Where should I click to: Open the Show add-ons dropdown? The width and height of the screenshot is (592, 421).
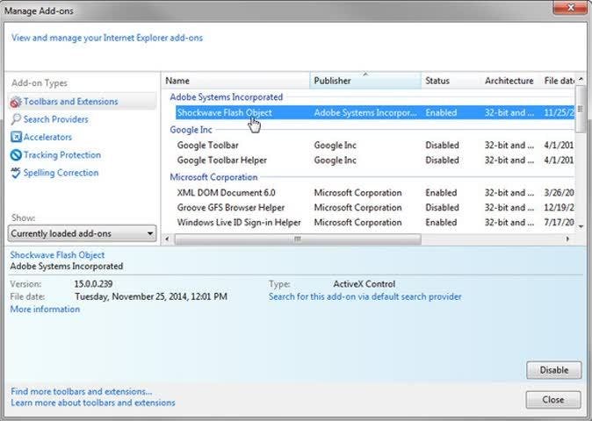(x=82, y=233)
